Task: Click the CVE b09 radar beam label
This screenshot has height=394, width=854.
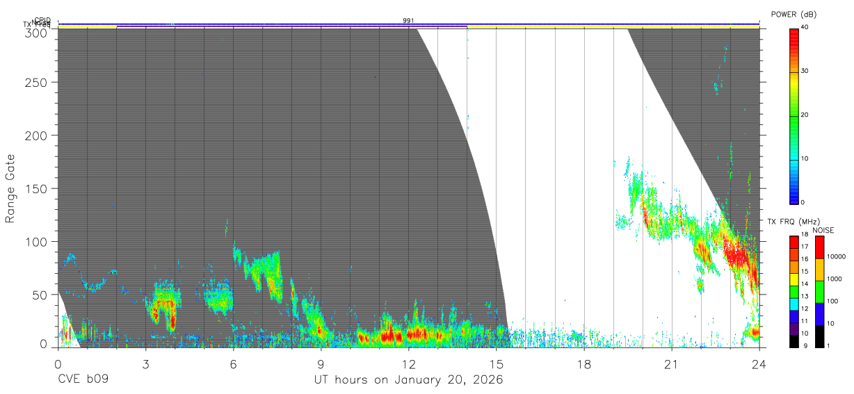Action: (82, 380)
